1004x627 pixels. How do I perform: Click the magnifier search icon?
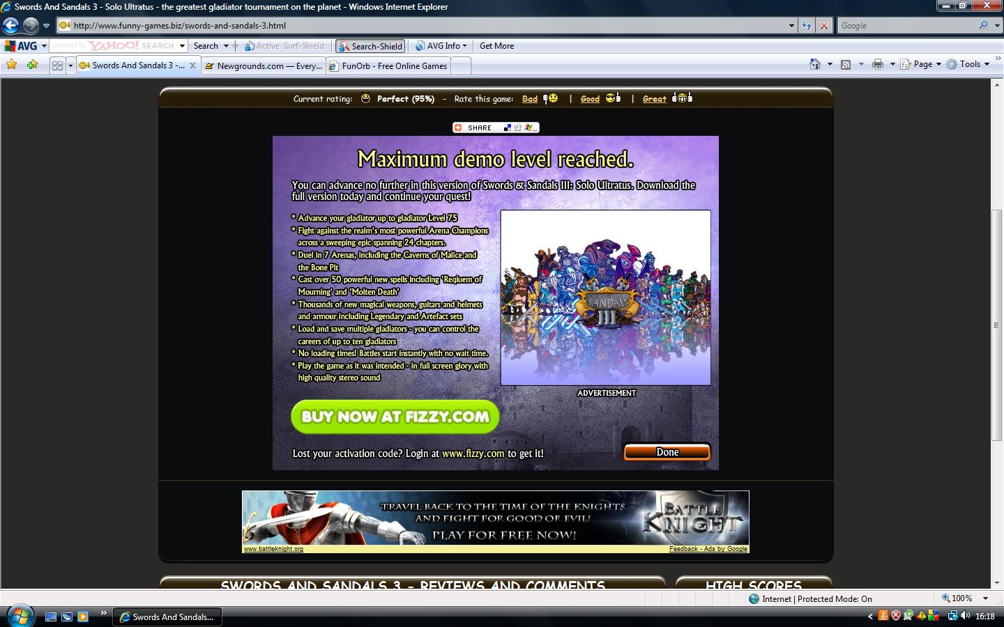point(983,25)
